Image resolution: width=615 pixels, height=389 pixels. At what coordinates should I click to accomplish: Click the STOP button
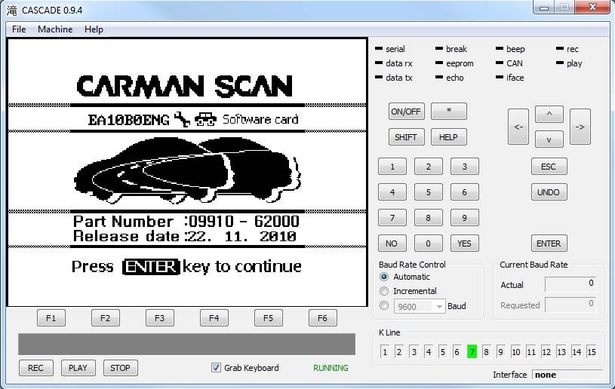pyautogui.click(x=121, y=368)
